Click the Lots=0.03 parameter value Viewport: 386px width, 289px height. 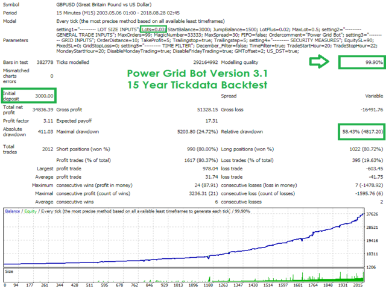[x=153, y=30]
